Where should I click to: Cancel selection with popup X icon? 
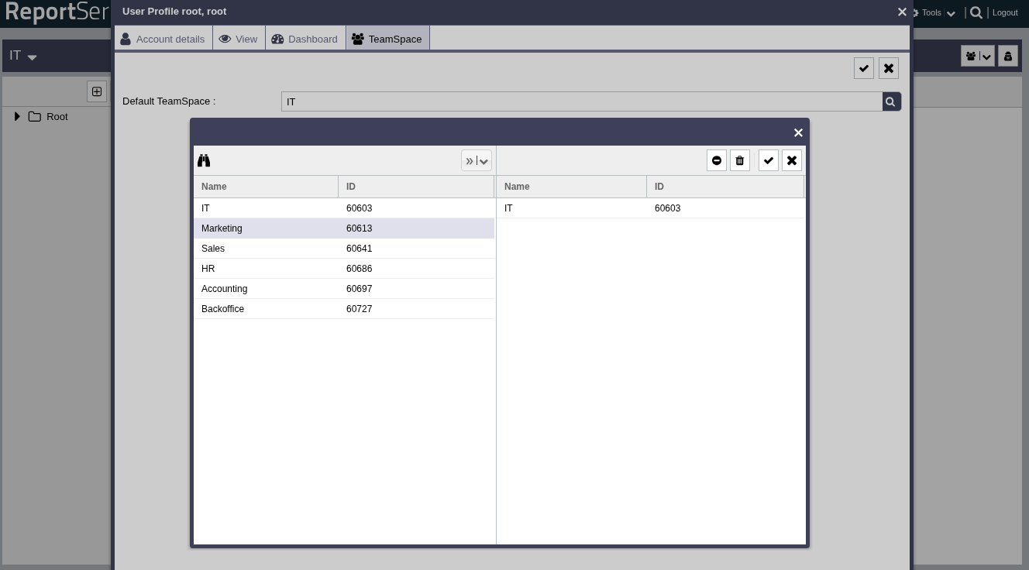pyautogui.click(x=792, y=160)
